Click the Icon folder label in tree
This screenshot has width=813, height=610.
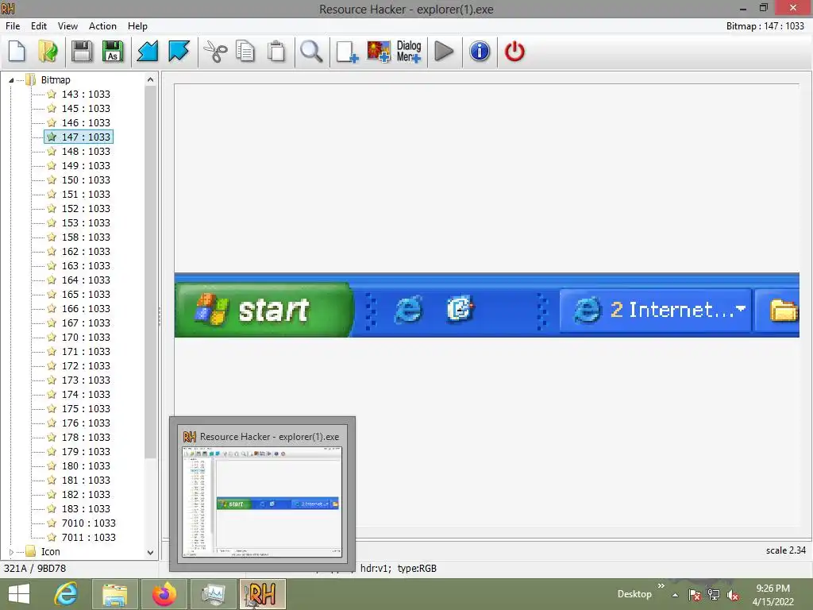coord(50,552)
